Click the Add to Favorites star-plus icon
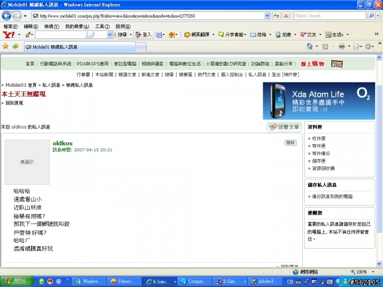 16,46
